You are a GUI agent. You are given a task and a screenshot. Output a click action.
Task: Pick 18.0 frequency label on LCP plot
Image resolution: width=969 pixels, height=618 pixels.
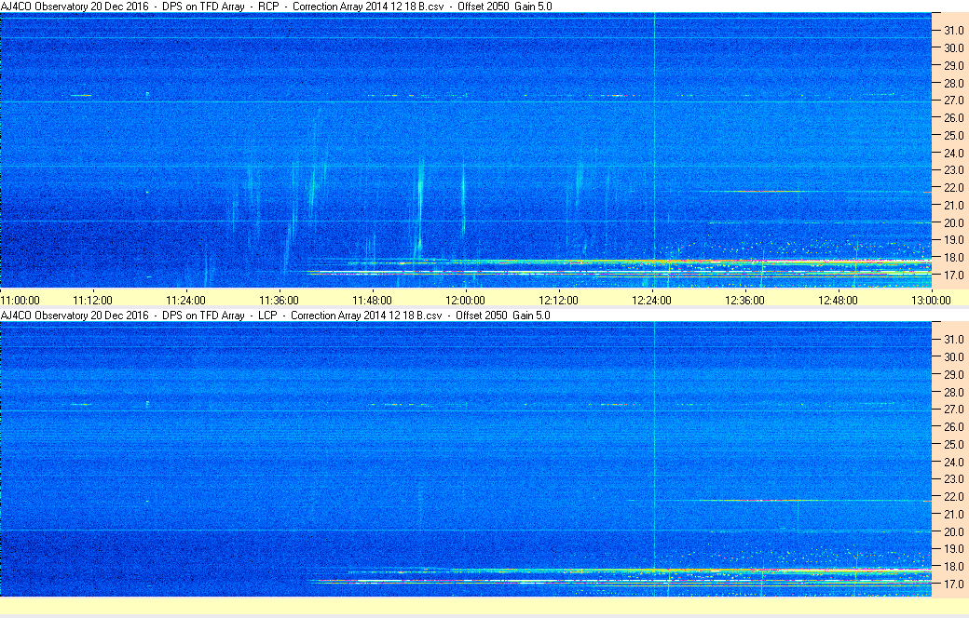coord(953,566)
